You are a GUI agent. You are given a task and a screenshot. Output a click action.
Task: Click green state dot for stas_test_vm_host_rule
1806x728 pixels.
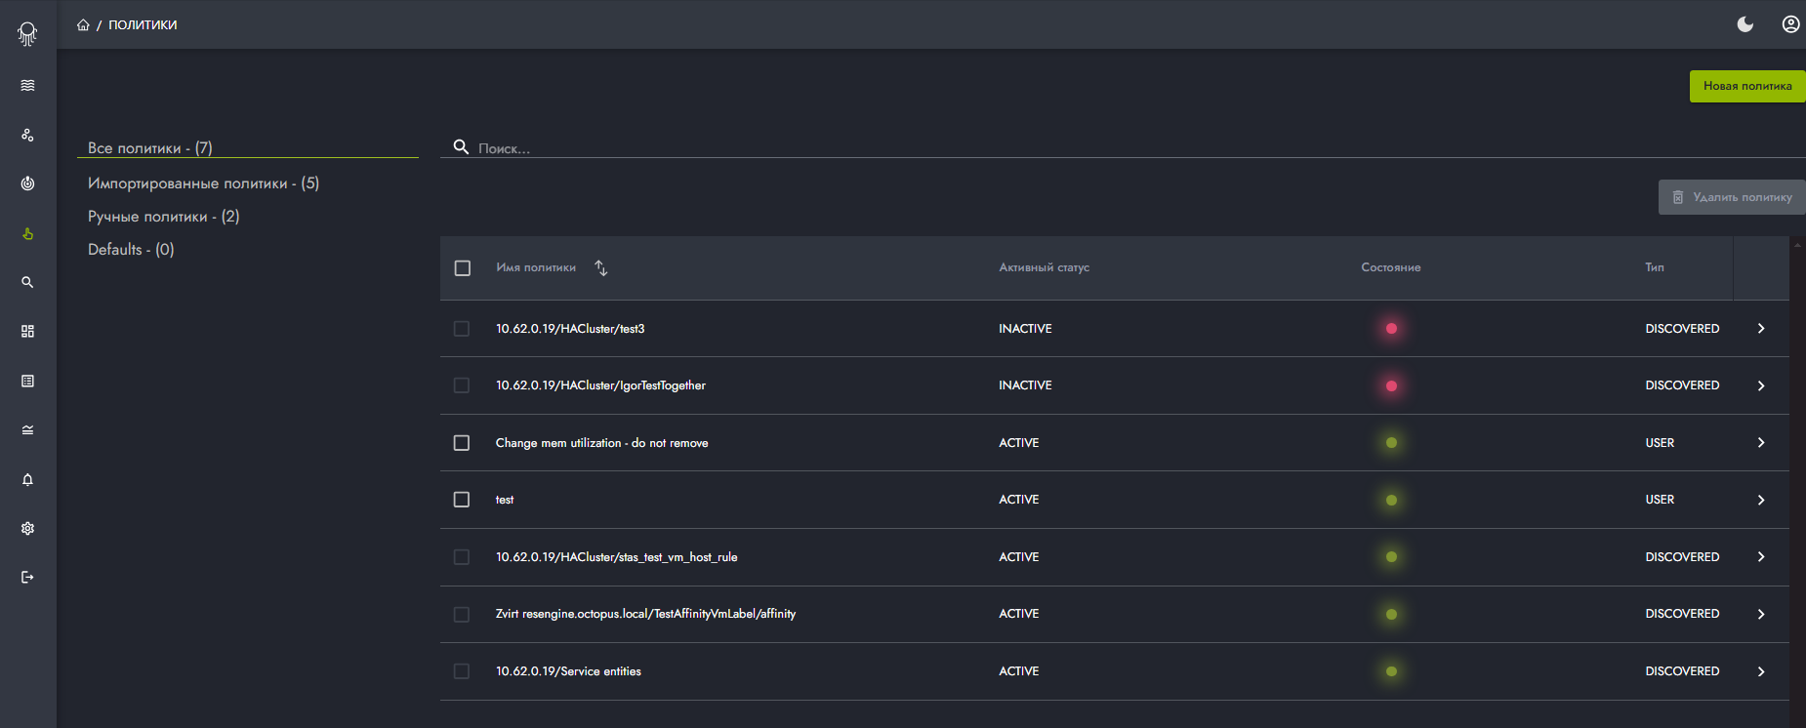click(x=1391, y=557)
